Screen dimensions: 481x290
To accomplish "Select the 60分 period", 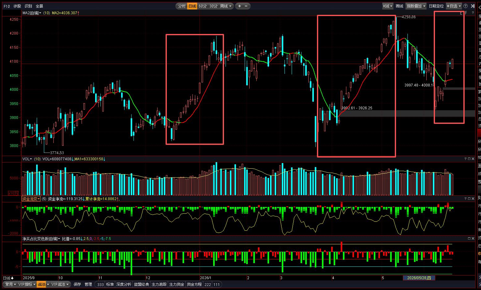I will (203, 6).
